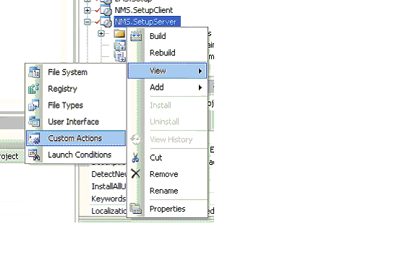Viewport: 405px width, 260px height.
Task: Open the Add submenu arrow
Action: point(200,87)
